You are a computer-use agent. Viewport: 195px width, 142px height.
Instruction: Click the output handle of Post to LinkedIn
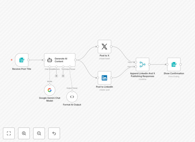[111, 78]
